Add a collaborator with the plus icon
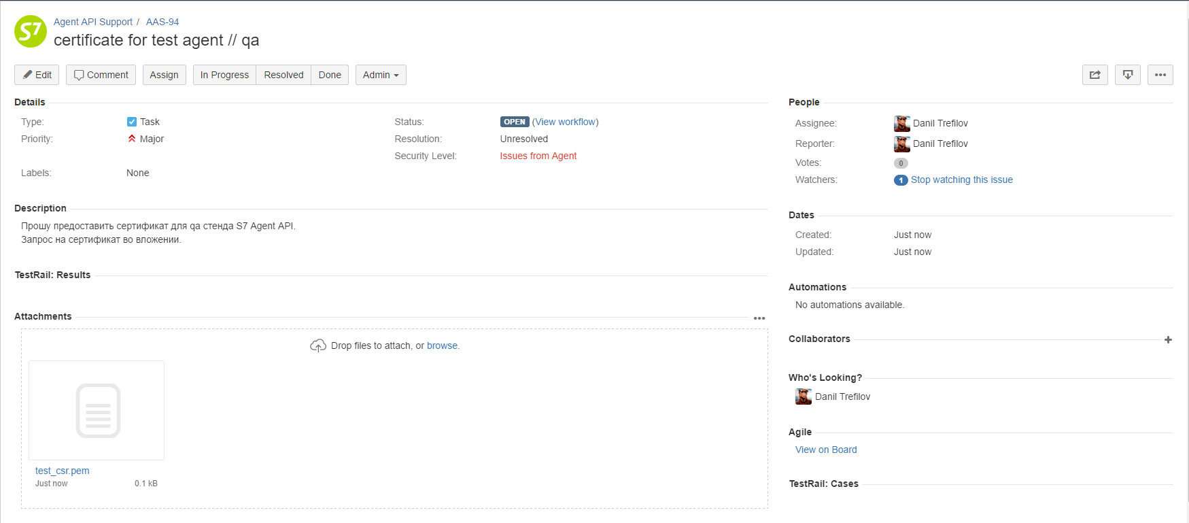 (x=1168, y=339)
